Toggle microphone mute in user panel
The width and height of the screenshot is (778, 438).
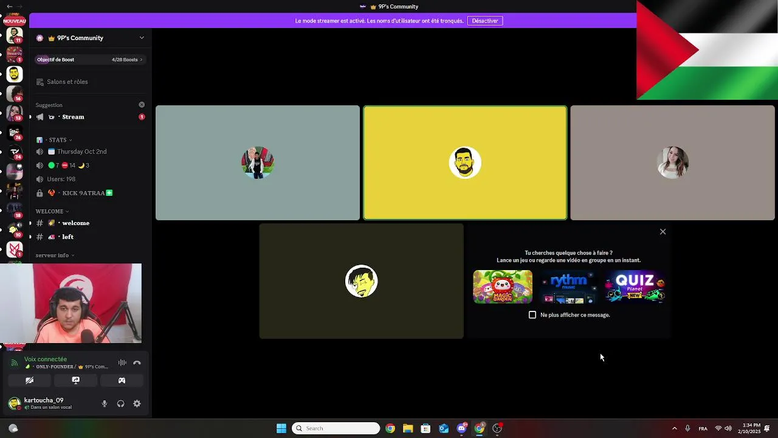coord(105,403)
